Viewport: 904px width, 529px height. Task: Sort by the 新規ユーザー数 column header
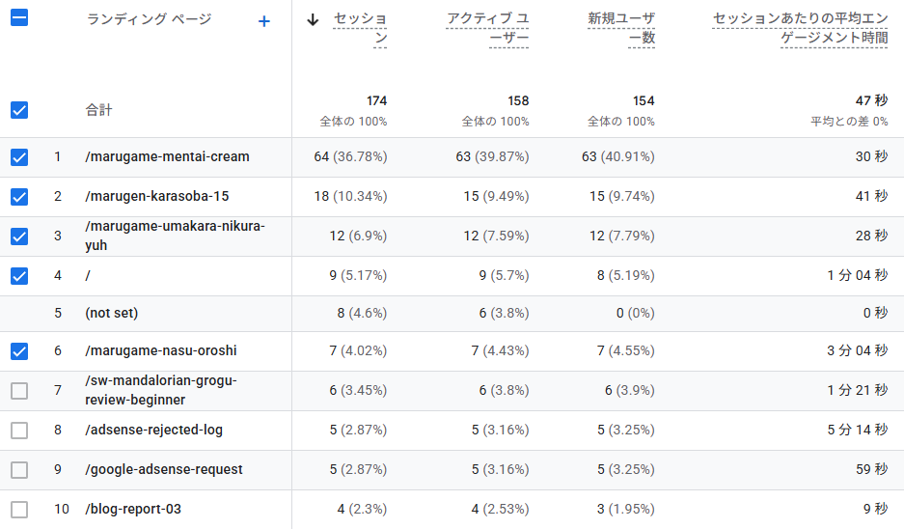[x=621, y=28]
